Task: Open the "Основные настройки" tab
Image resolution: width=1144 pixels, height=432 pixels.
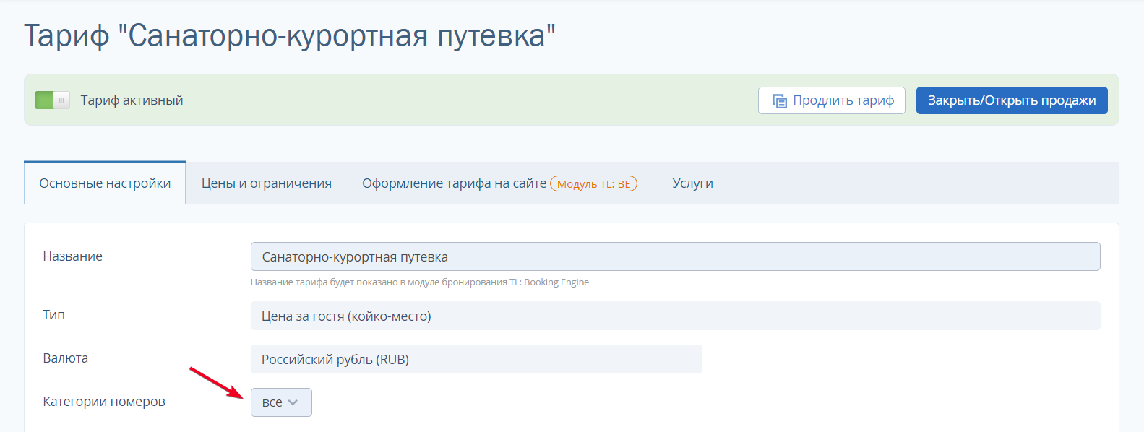Action: click(105, 183)
